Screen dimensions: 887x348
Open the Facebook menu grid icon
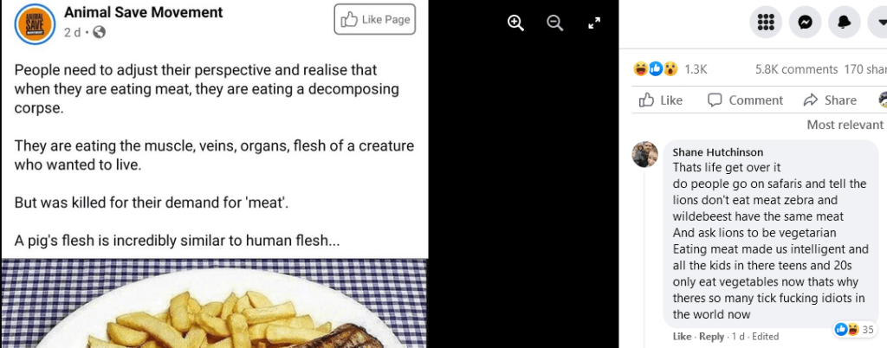coord(765,23)
